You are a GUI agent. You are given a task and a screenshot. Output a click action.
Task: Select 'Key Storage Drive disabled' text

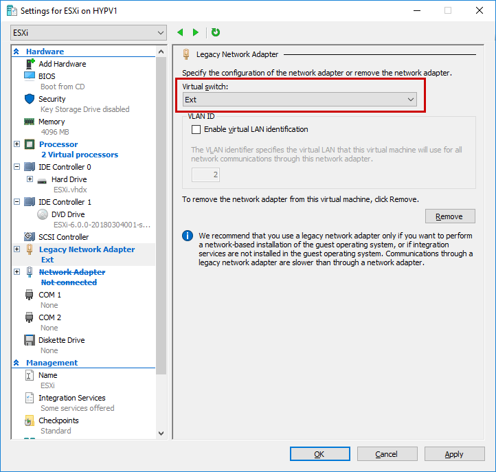(x=84, y=109)
